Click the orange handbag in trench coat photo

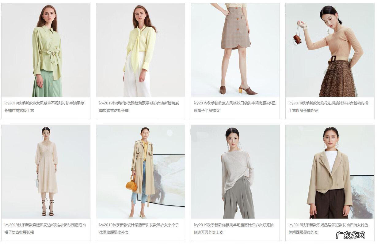tap(131, 183)
